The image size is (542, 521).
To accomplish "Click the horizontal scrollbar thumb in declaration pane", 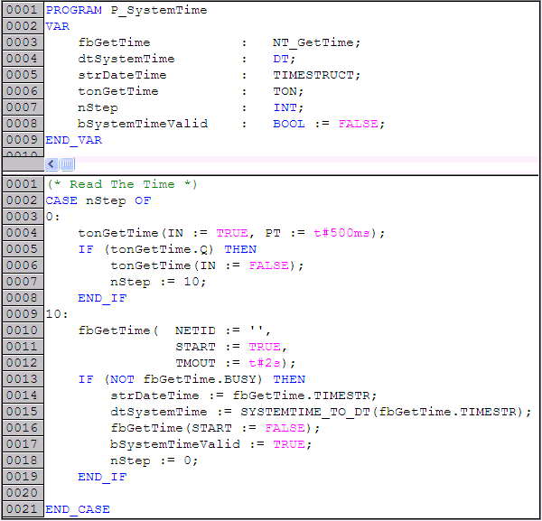I will pos(68,164).
